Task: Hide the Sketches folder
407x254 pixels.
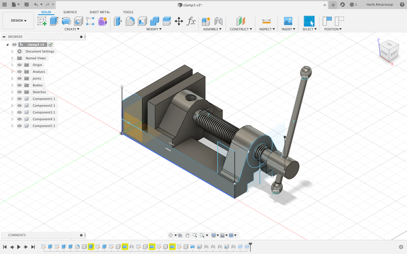Action: tap(20, 92)
